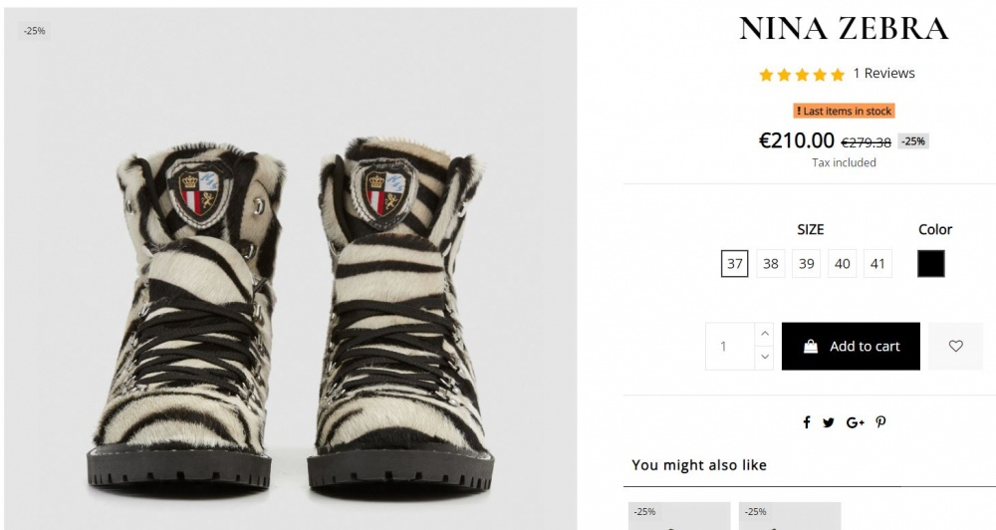
Task: Click the zebra boots product image
Action: point(291,299)
